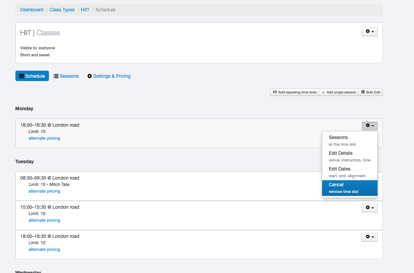Open gear menu for Tuesday 18:00–18:30 slot

pyautogui.click(x=369, y=237)
